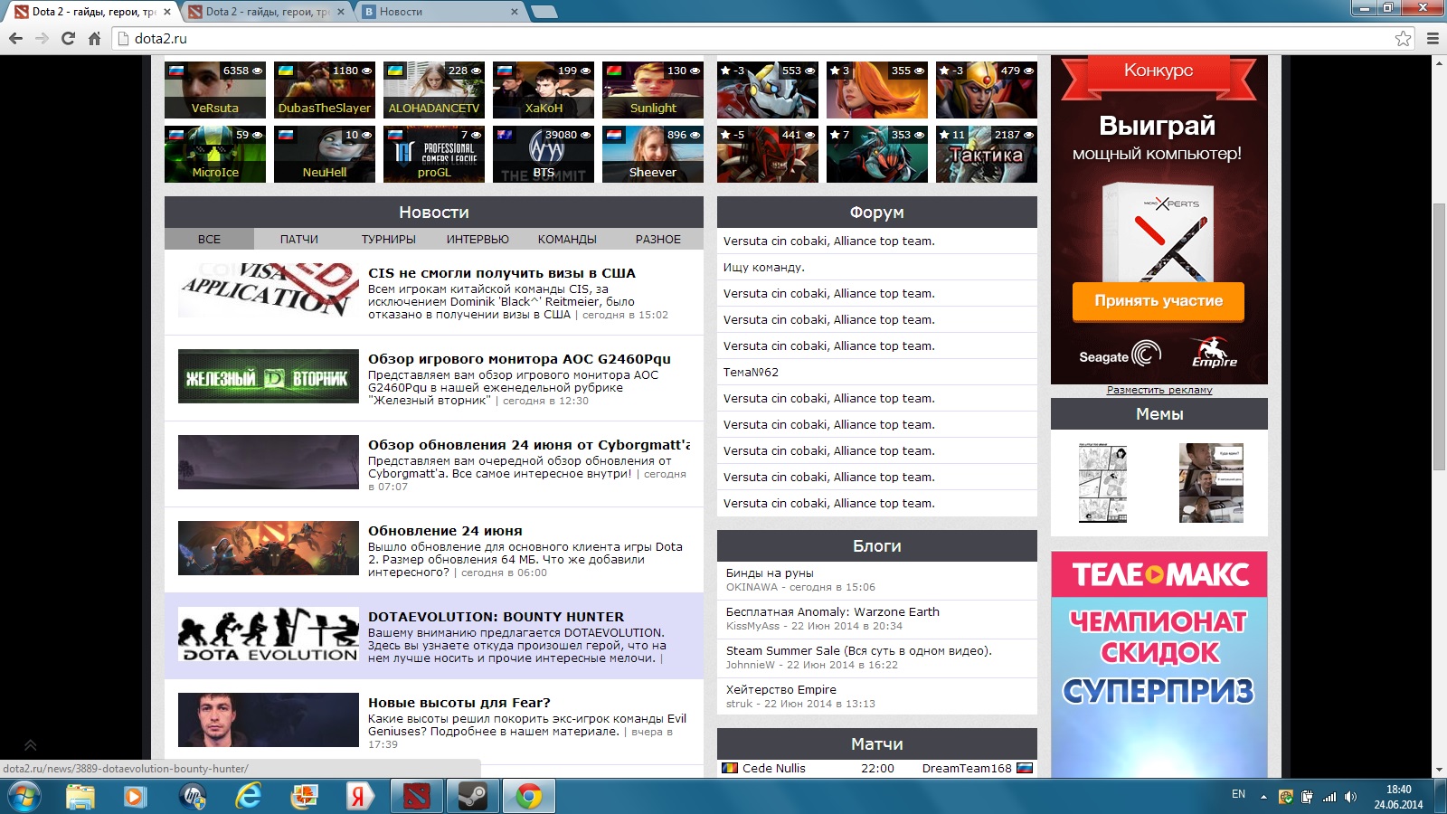1447x814 pixels.
Task: Show hidden system tray icons
Action: [1263, 797]
